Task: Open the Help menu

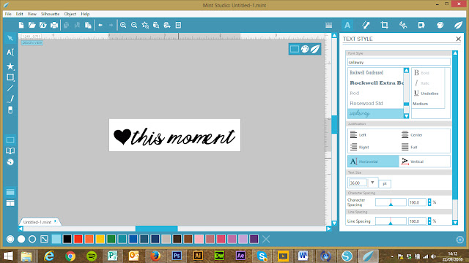Action: point(85,14)
